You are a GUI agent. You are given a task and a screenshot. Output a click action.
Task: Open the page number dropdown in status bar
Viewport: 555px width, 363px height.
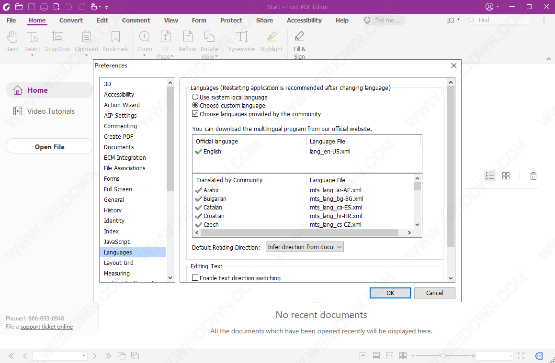click(84, 356)
